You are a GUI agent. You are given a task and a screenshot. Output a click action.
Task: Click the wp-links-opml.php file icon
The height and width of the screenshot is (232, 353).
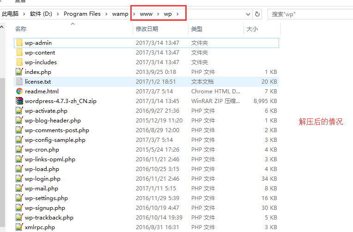pos(19,159)
